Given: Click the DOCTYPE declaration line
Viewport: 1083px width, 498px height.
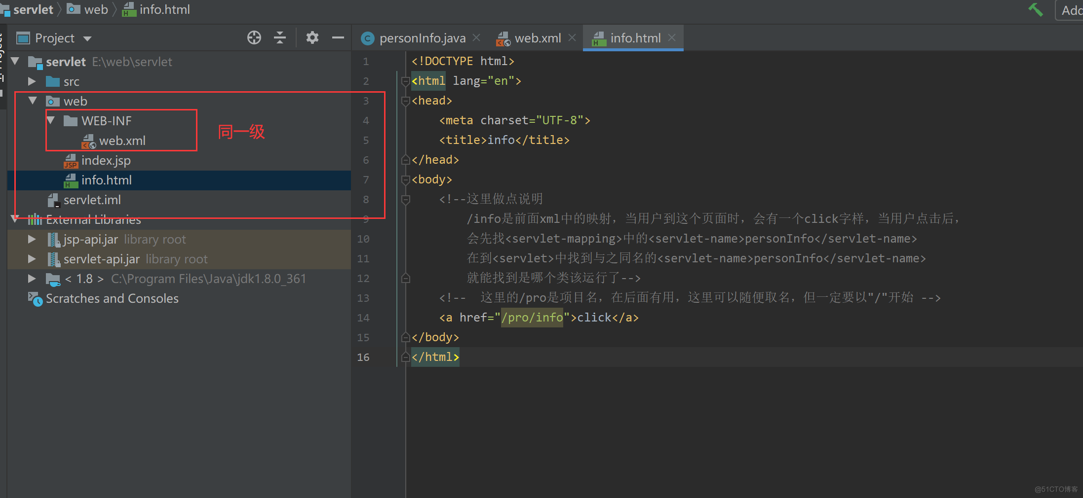Looking at the screenshot, I should pos(463,61).
